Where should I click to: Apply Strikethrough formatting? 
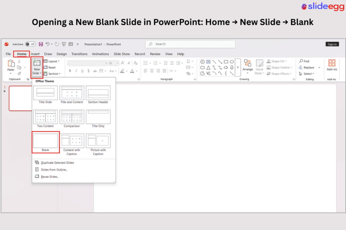(x=95, y=71)
